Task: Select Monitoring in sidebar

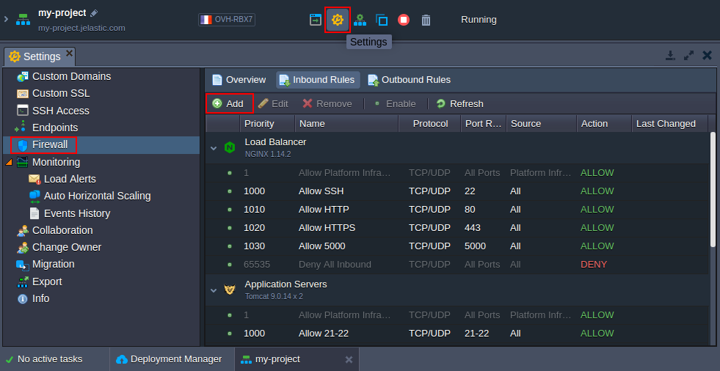Action: click(x=56, y=162)
